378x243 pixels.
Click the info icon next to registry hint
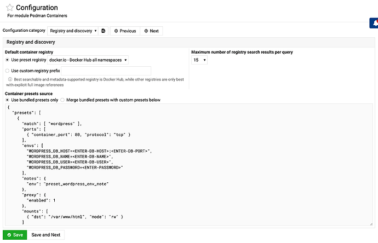click(10, 79)
